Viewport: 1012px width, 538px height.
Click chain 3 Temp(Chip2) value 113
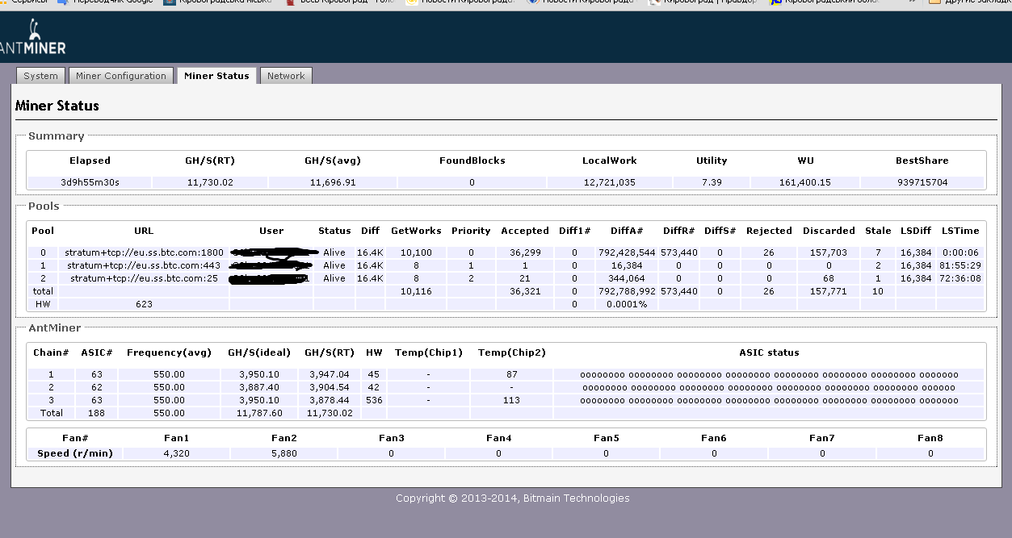pyautogui.click(x=510, y=400)
